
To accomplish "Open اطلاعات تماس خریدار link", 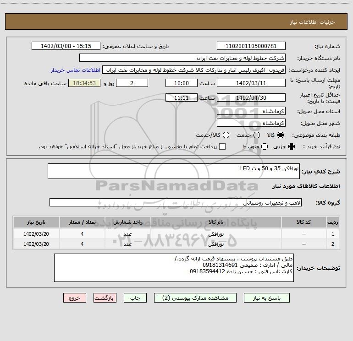I will [76, 70].
